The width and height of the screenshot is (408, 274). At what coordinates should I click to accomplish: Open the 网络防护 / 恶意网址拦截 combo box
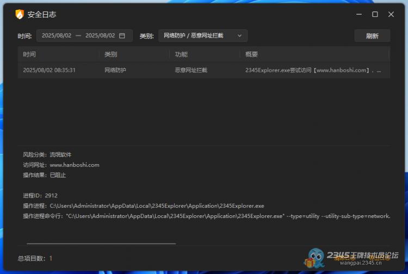(x=203, y=36)
